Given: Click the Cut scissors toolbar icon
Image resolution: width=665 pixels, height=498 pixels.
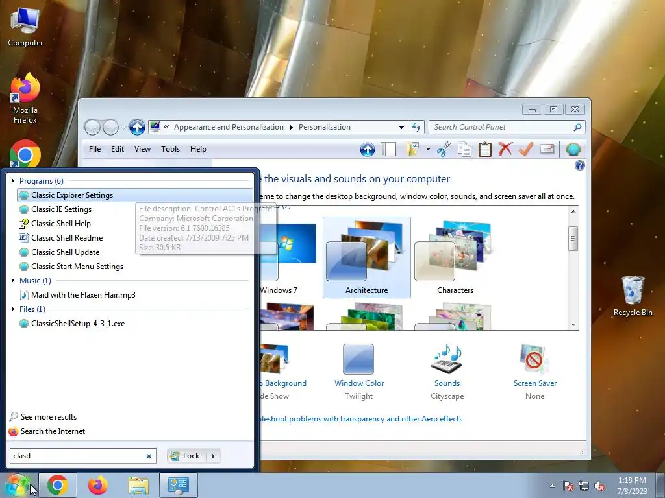Looking at the screenshot, I should pos(444,149).
